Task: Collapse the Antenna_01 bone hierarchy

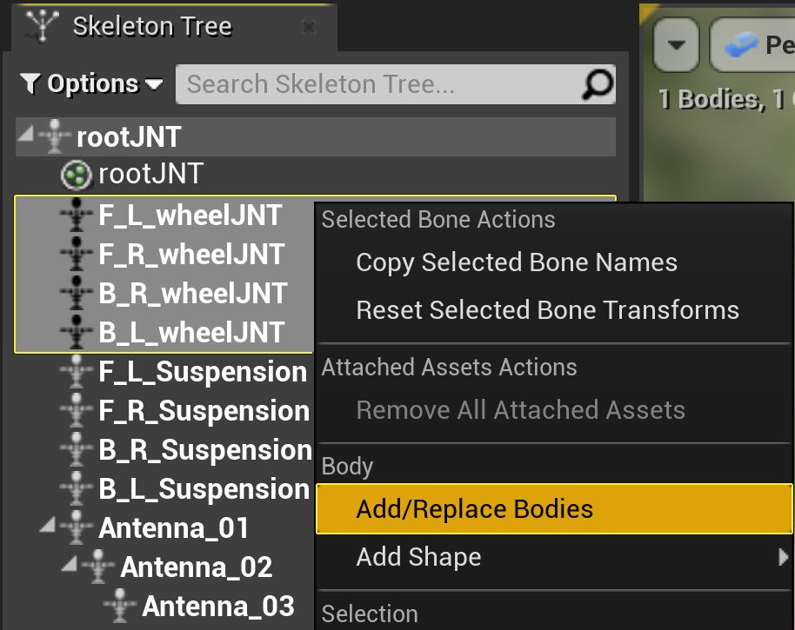Action: [x=46, y=527]
